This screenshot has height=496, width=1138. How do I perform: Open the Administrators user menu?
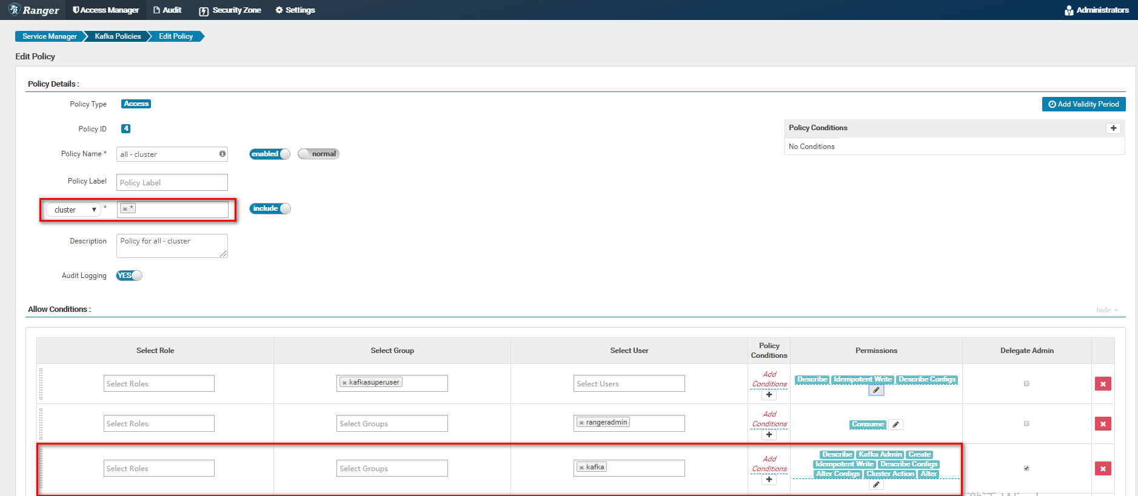point(1097,10)
